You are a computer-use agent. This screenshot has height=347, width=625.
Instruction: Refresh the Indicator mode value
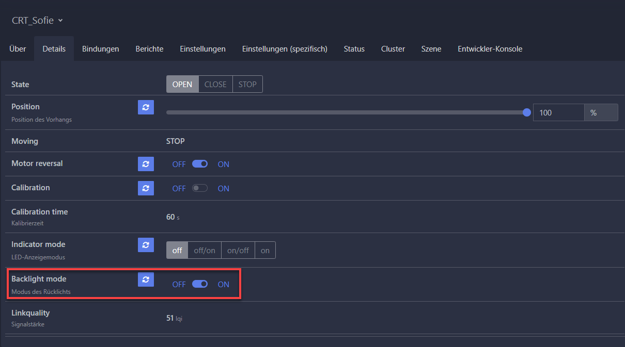146,245
